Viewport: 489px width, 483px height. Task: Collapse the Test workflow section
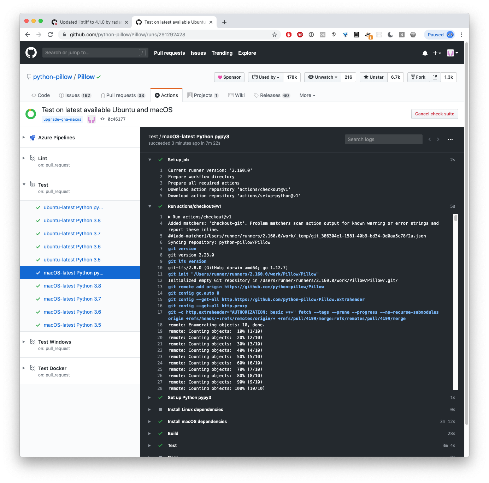pyautogui.click(x=24, y=185)
